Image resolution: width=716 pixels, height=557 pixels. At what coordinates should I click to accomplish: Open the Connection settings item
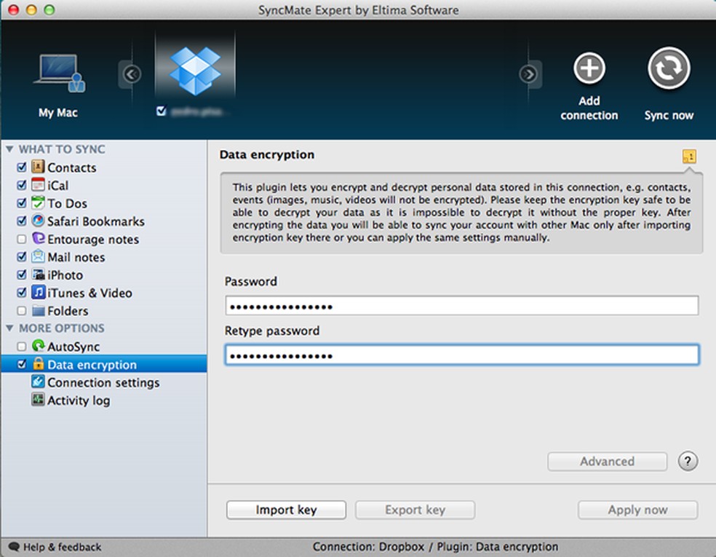click(x=104, y=382)
